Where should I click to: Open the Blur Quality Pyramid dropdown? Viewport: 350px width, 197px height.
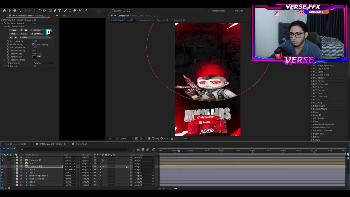[x=43, y=63]
